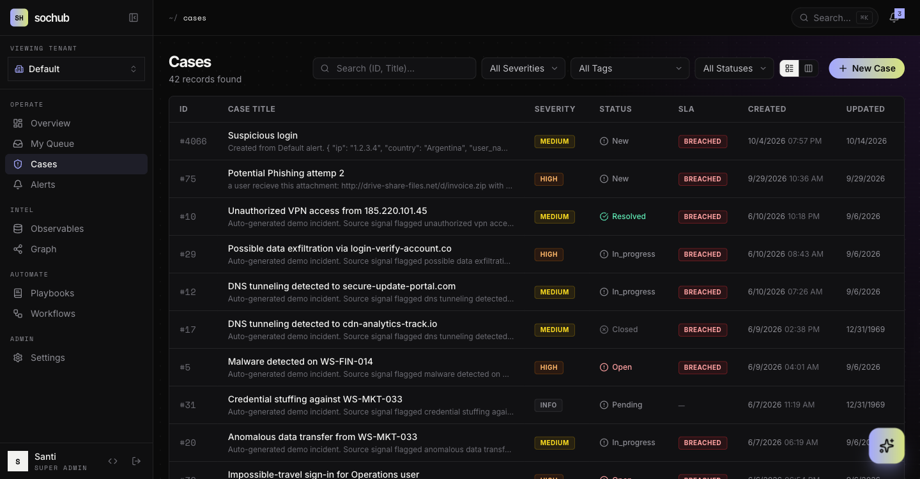Click the Closed status of case #17
This screenshot has height=479, width=920.
(618, 330)
